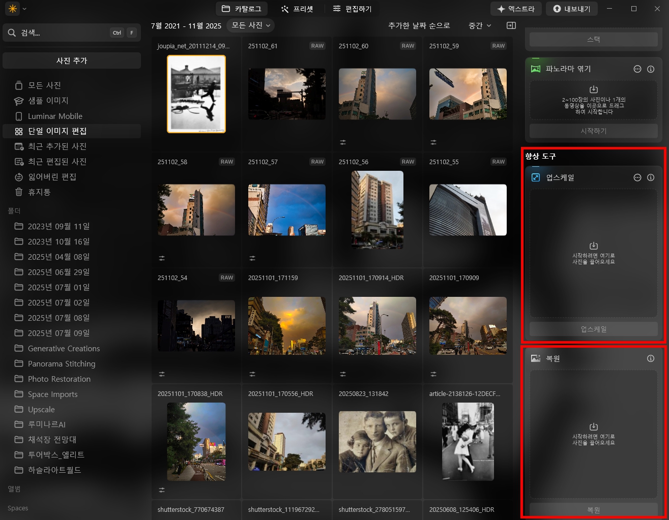The image size is (669, 520).
Task: Click the 업스케일 button below drop zone
Action: pyautogui.click(x=594, y=329)
